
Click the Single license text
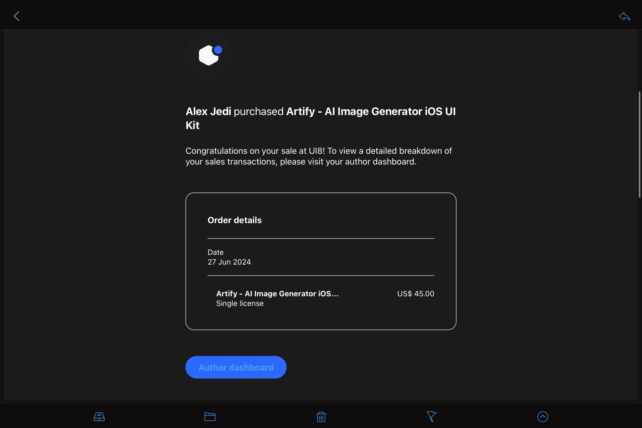click(240, 303)
